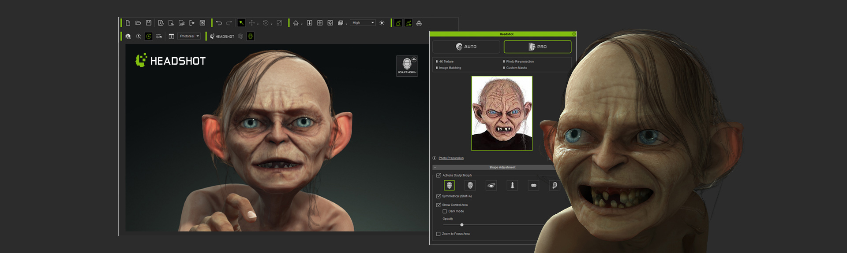Click the home camera view icon

[296, 23]
